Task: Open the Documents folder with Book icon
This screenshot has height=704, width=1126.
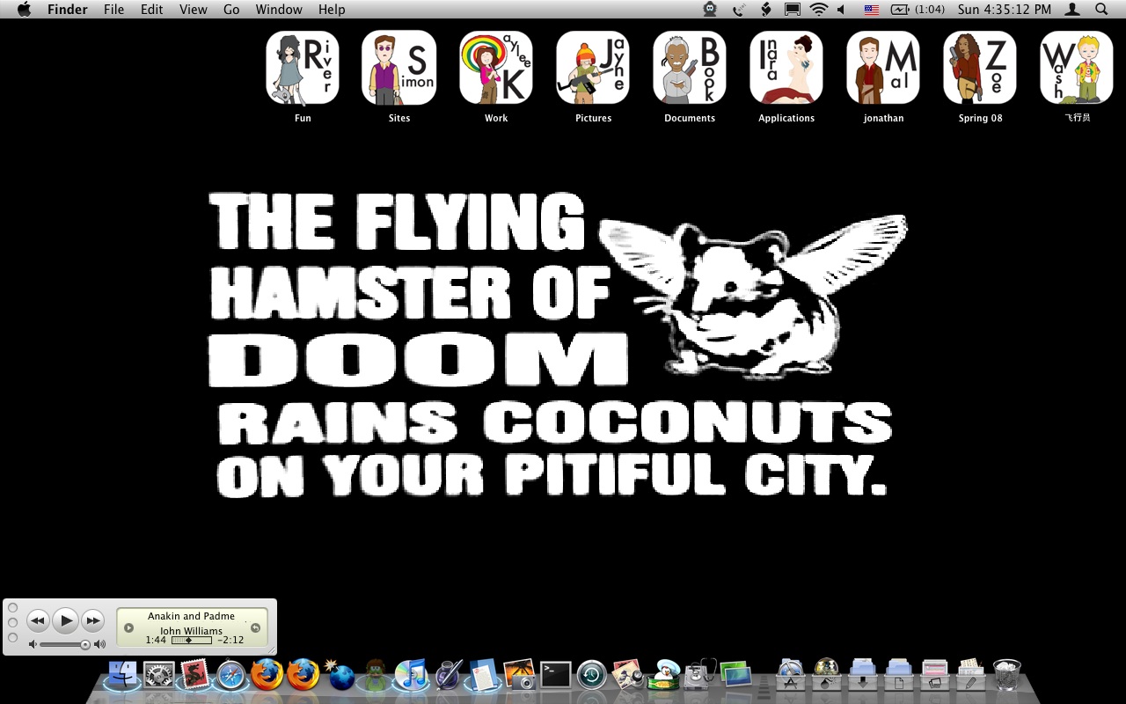Action: tap(690, 69)
